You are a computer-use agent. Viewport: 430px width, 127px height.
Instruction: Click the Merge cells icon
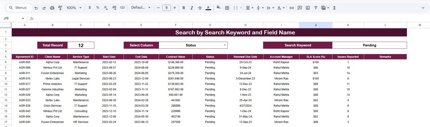coord(235,8)
